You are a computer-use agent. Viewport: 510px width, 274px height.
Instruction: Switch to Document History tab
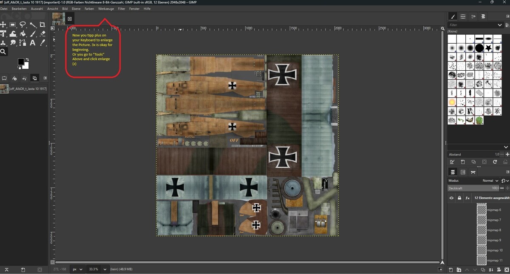(x=483, y=17)
